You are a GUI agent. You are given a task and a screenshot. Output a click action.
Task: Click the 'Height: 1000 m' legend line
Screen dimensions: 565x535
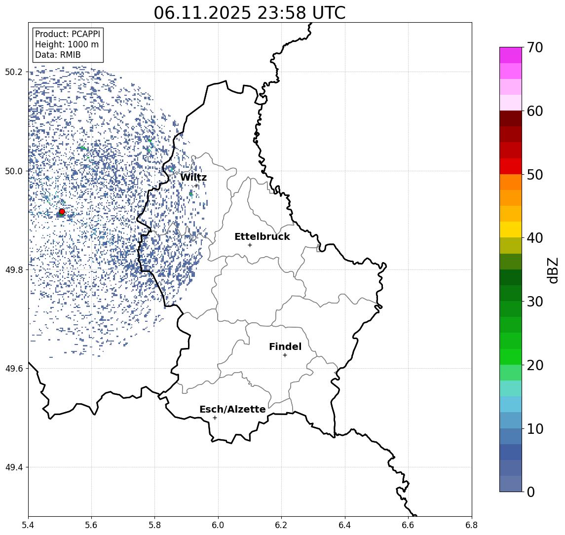tap(67, 44)
